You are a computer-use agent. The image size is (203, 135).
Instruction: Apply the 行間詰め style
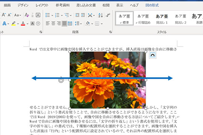pos(143,18)
